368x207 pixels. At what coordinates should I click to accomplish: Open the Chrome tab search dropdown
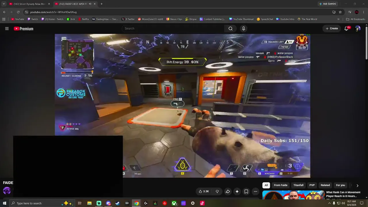[x=4, y=4]
